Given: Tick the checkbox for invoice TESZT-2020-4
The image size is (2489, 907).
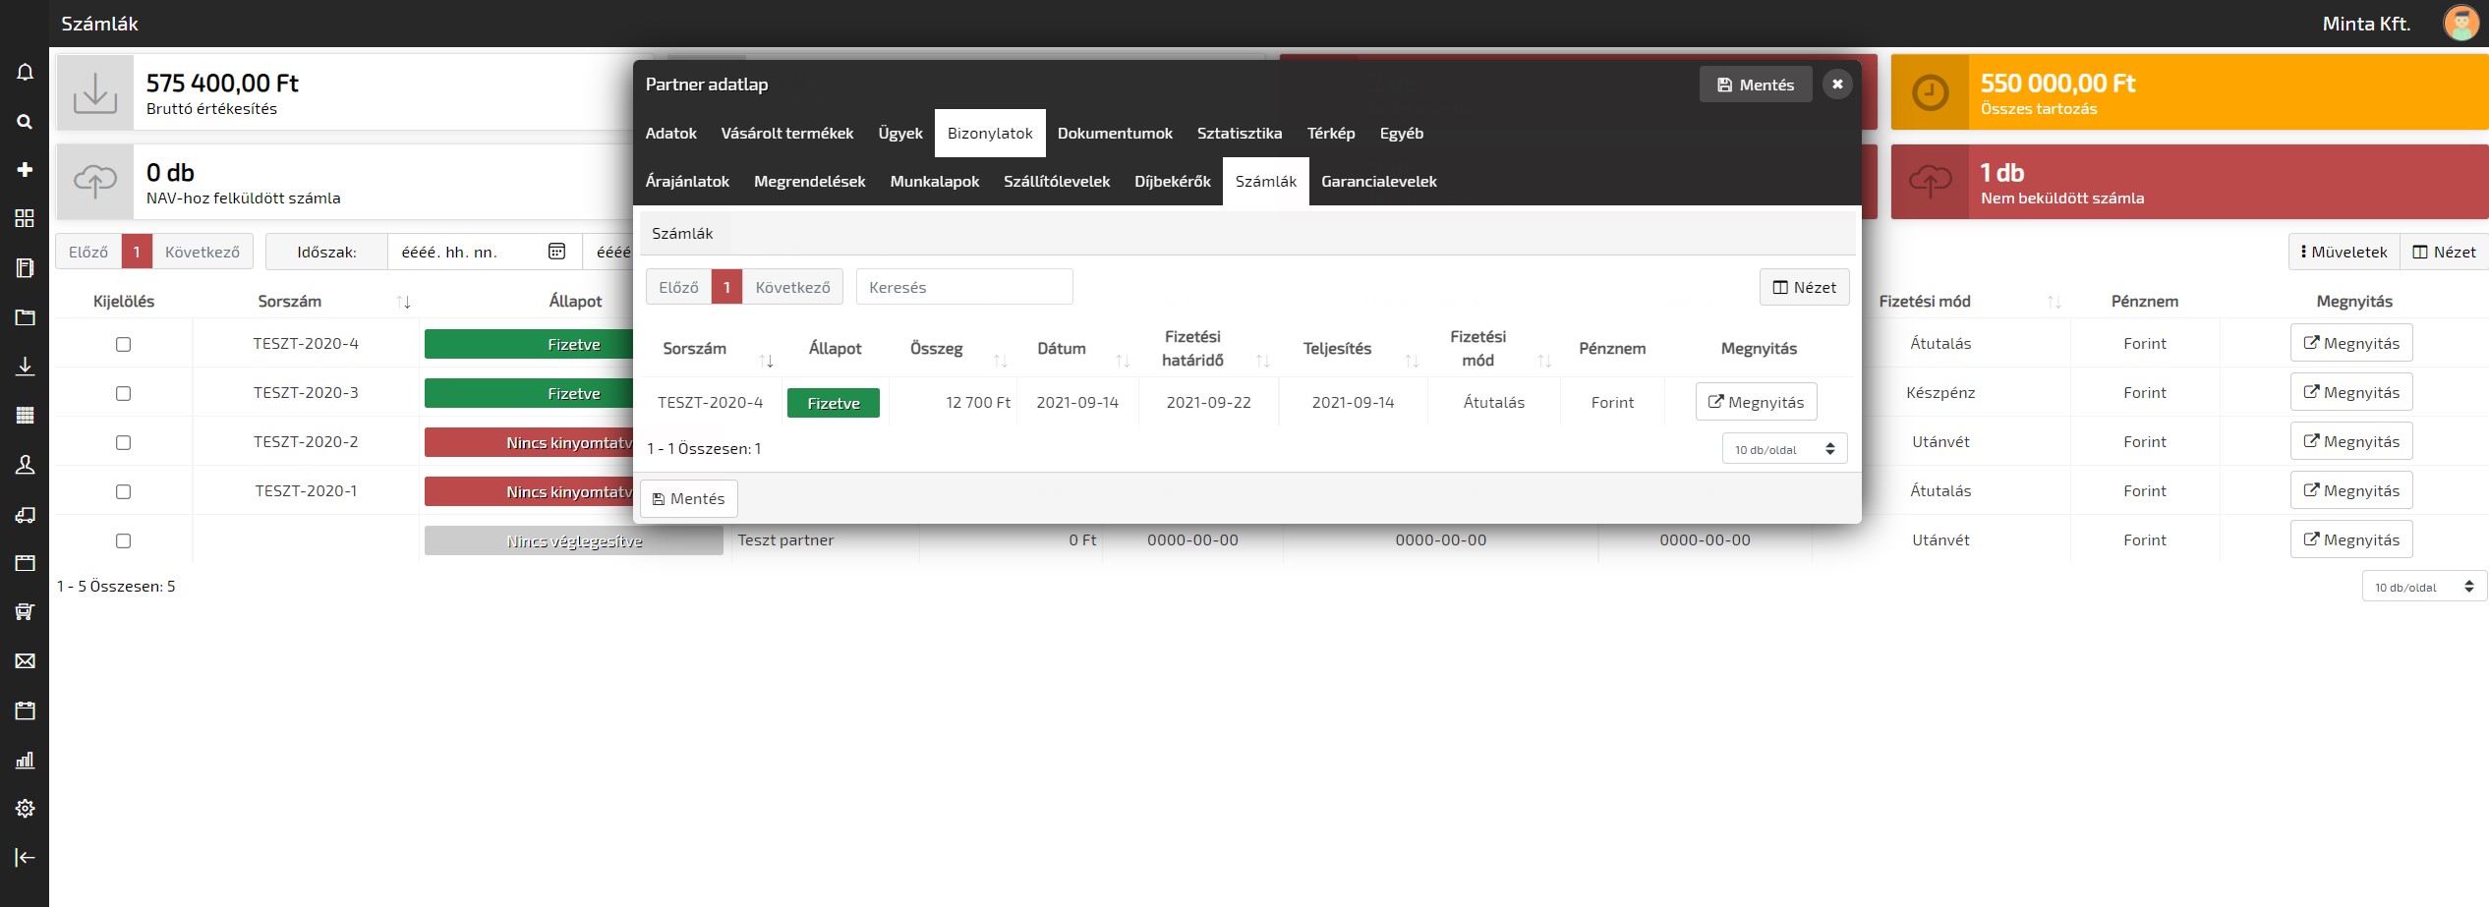Looking at the screenshot, I should [123, 344].
